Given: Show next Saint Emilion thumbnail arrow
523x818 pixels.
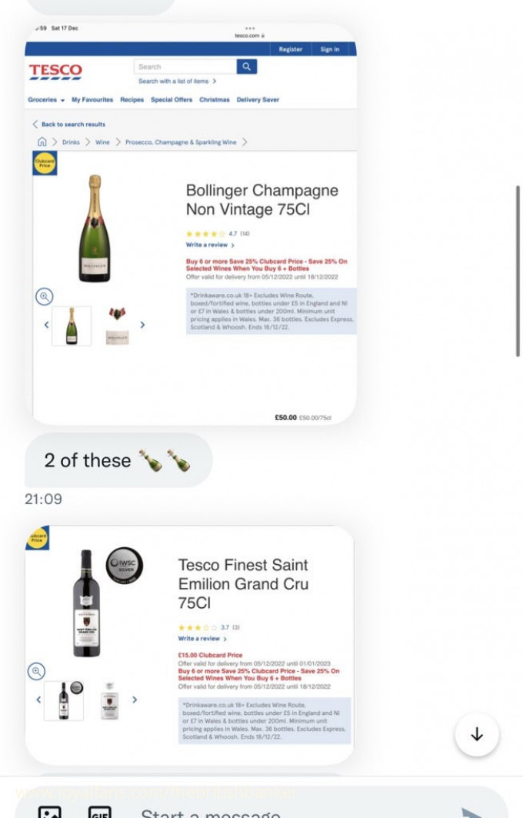Looking at the screenshot, I should click(x=135, y=699).
